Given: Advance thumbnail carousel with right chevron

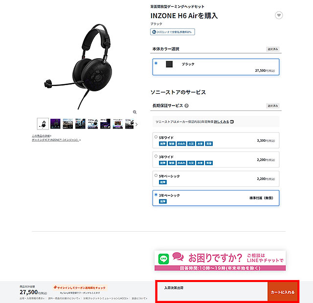Looking at the screenshot, I should click(136, 124).
